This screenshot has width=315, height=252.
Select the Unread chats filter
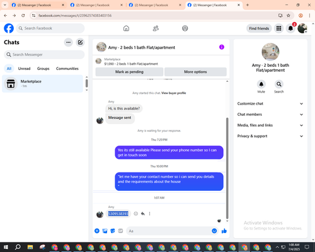pyautogui.click(x=24, y=69)
